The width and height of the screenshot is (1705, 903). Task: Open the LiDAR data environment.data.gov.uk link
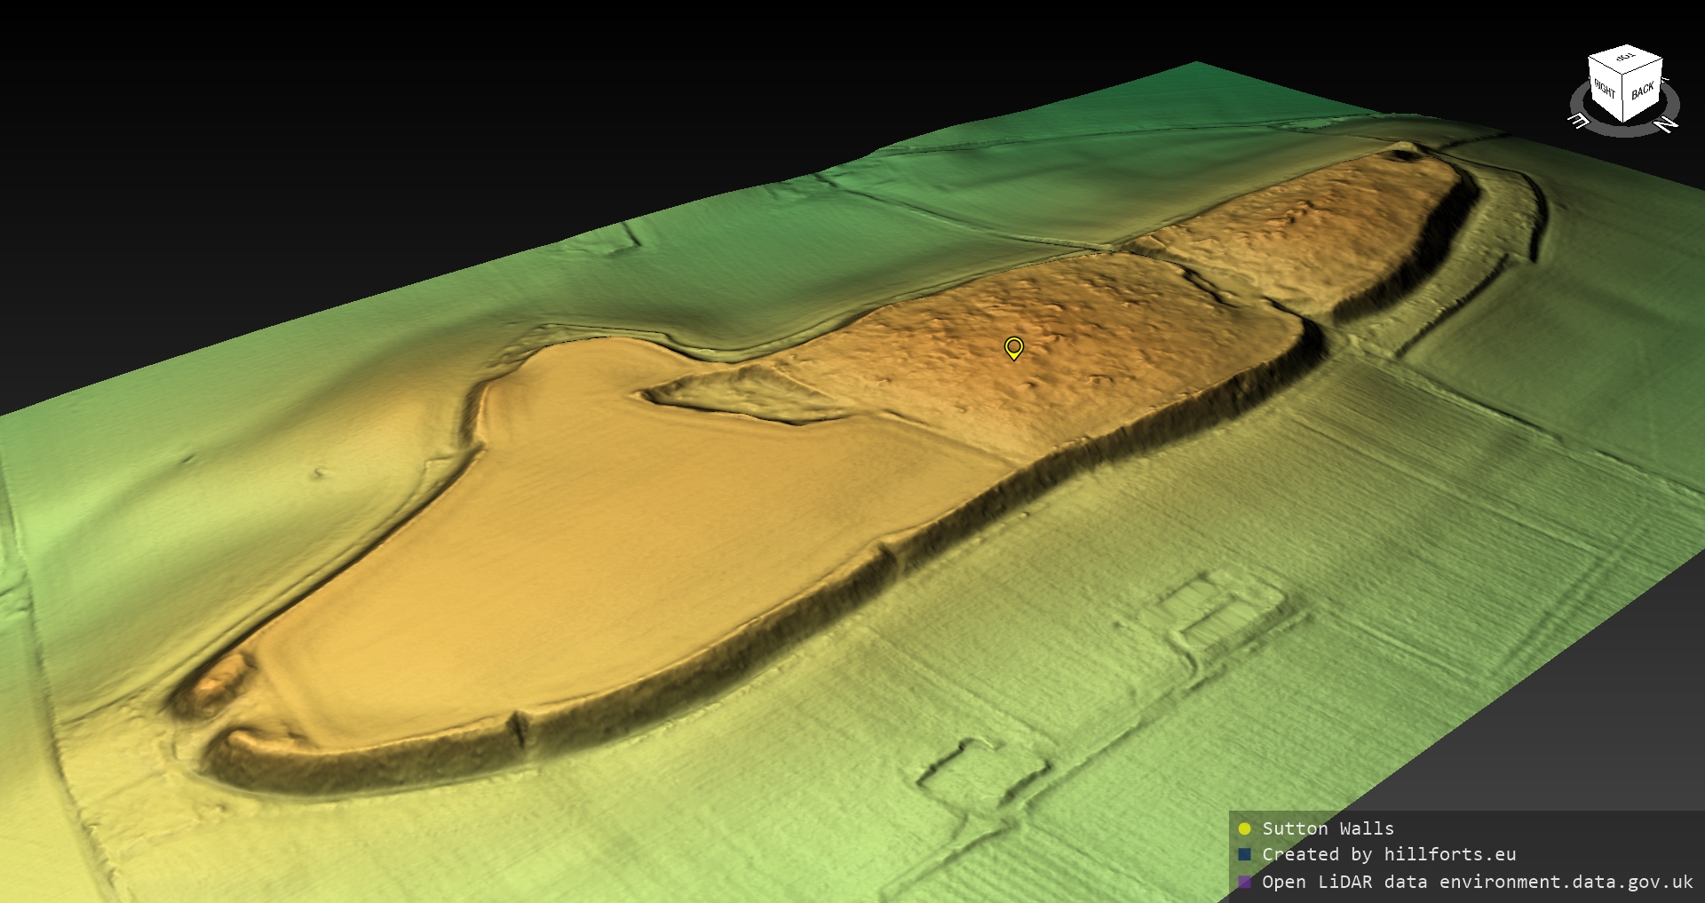point(1477,883)
